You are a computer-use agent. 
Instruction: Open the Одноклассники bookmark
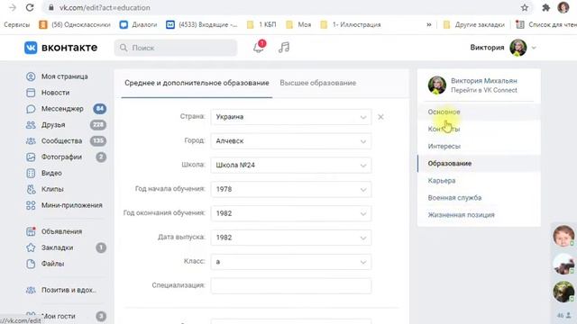coord(75,24)
